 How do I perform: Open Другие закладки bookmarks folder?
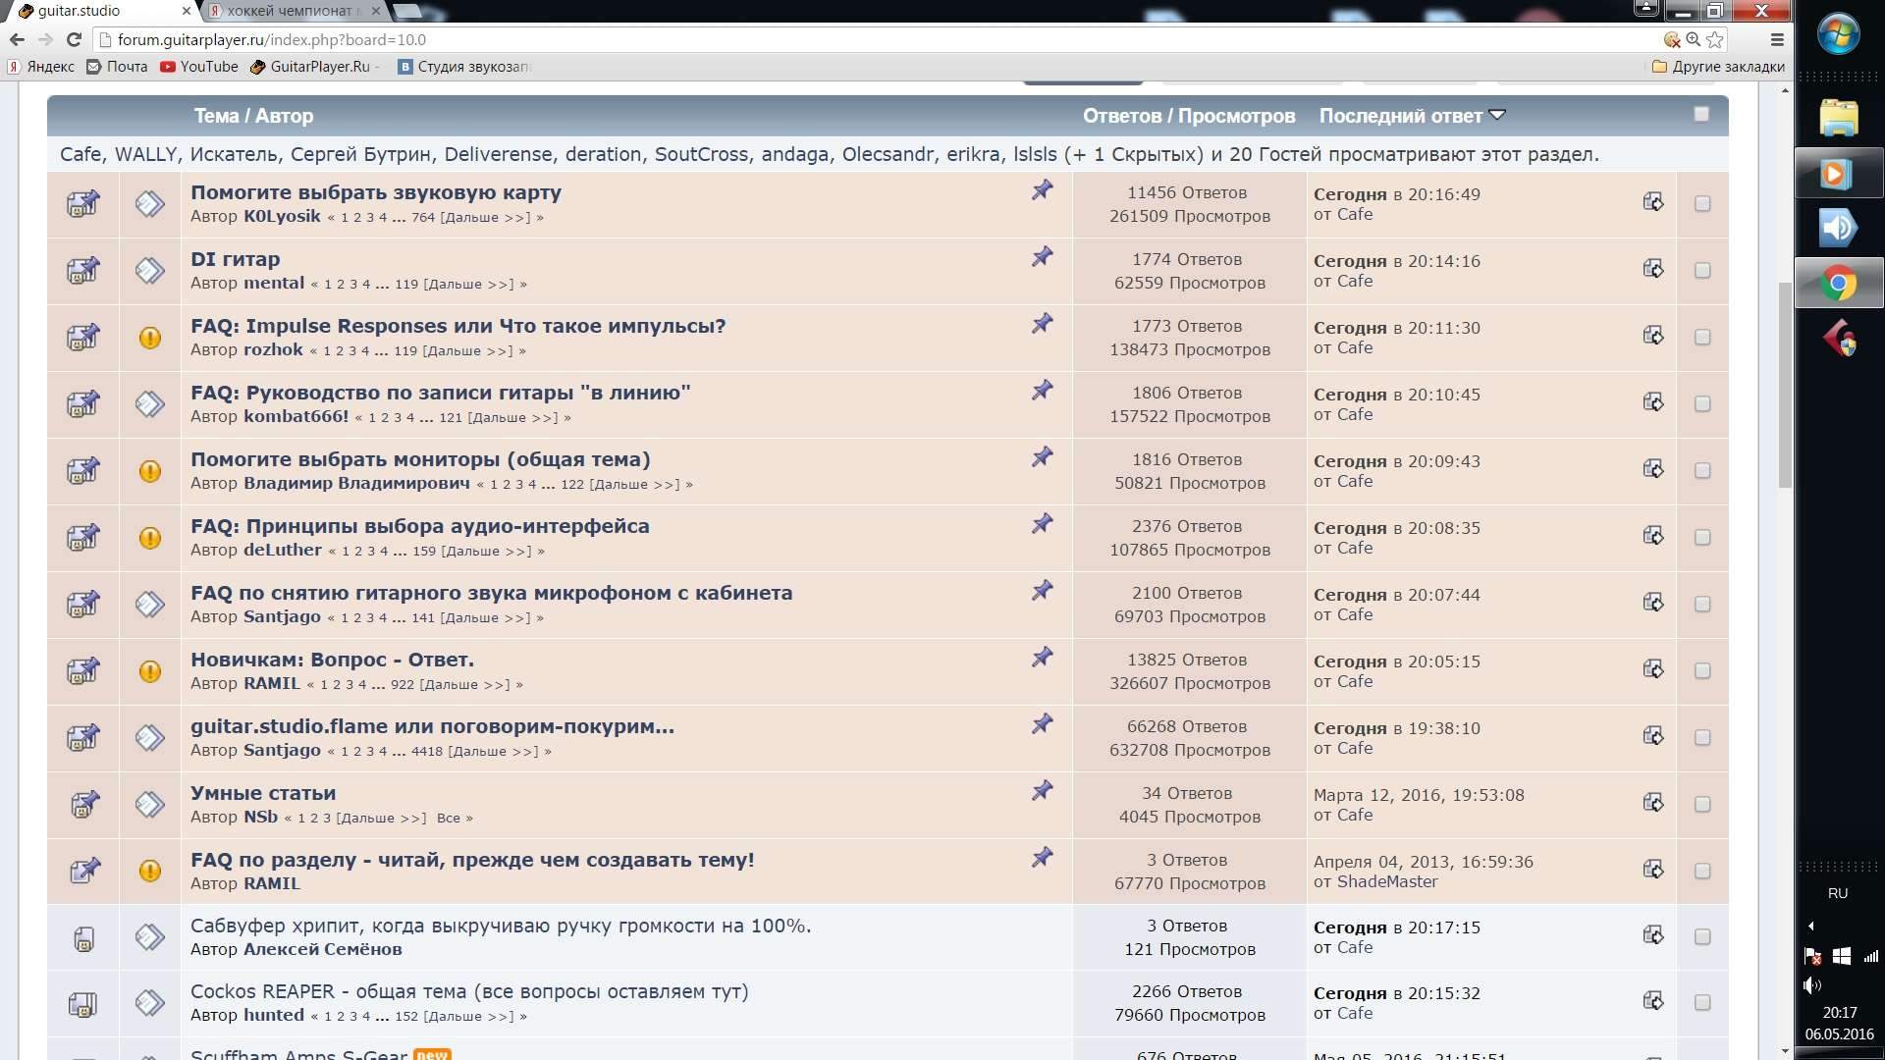click(x=1718, y=67)
